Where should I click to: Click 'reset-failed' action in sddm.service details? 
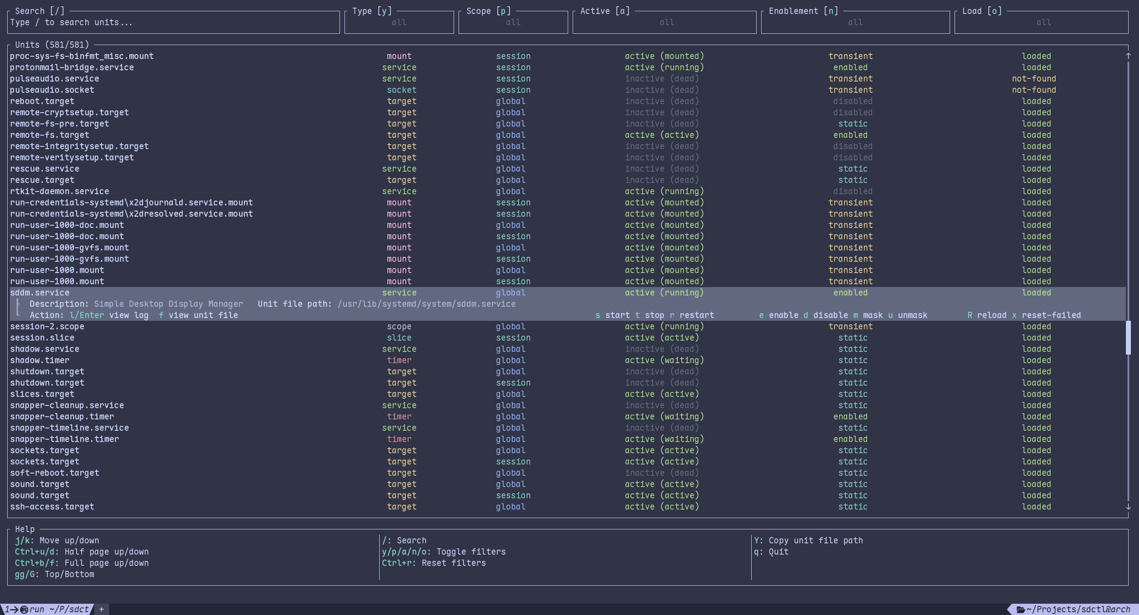[x=1047, y=315]
